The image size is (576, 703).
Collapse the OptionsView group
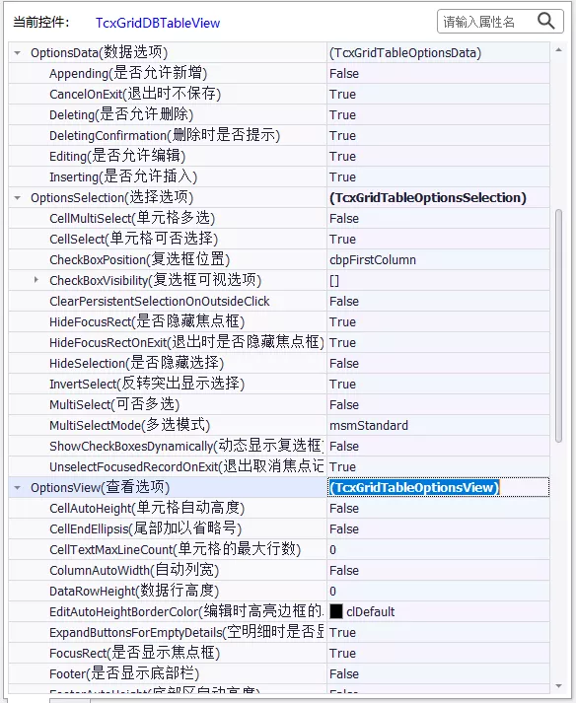[17, 488]
